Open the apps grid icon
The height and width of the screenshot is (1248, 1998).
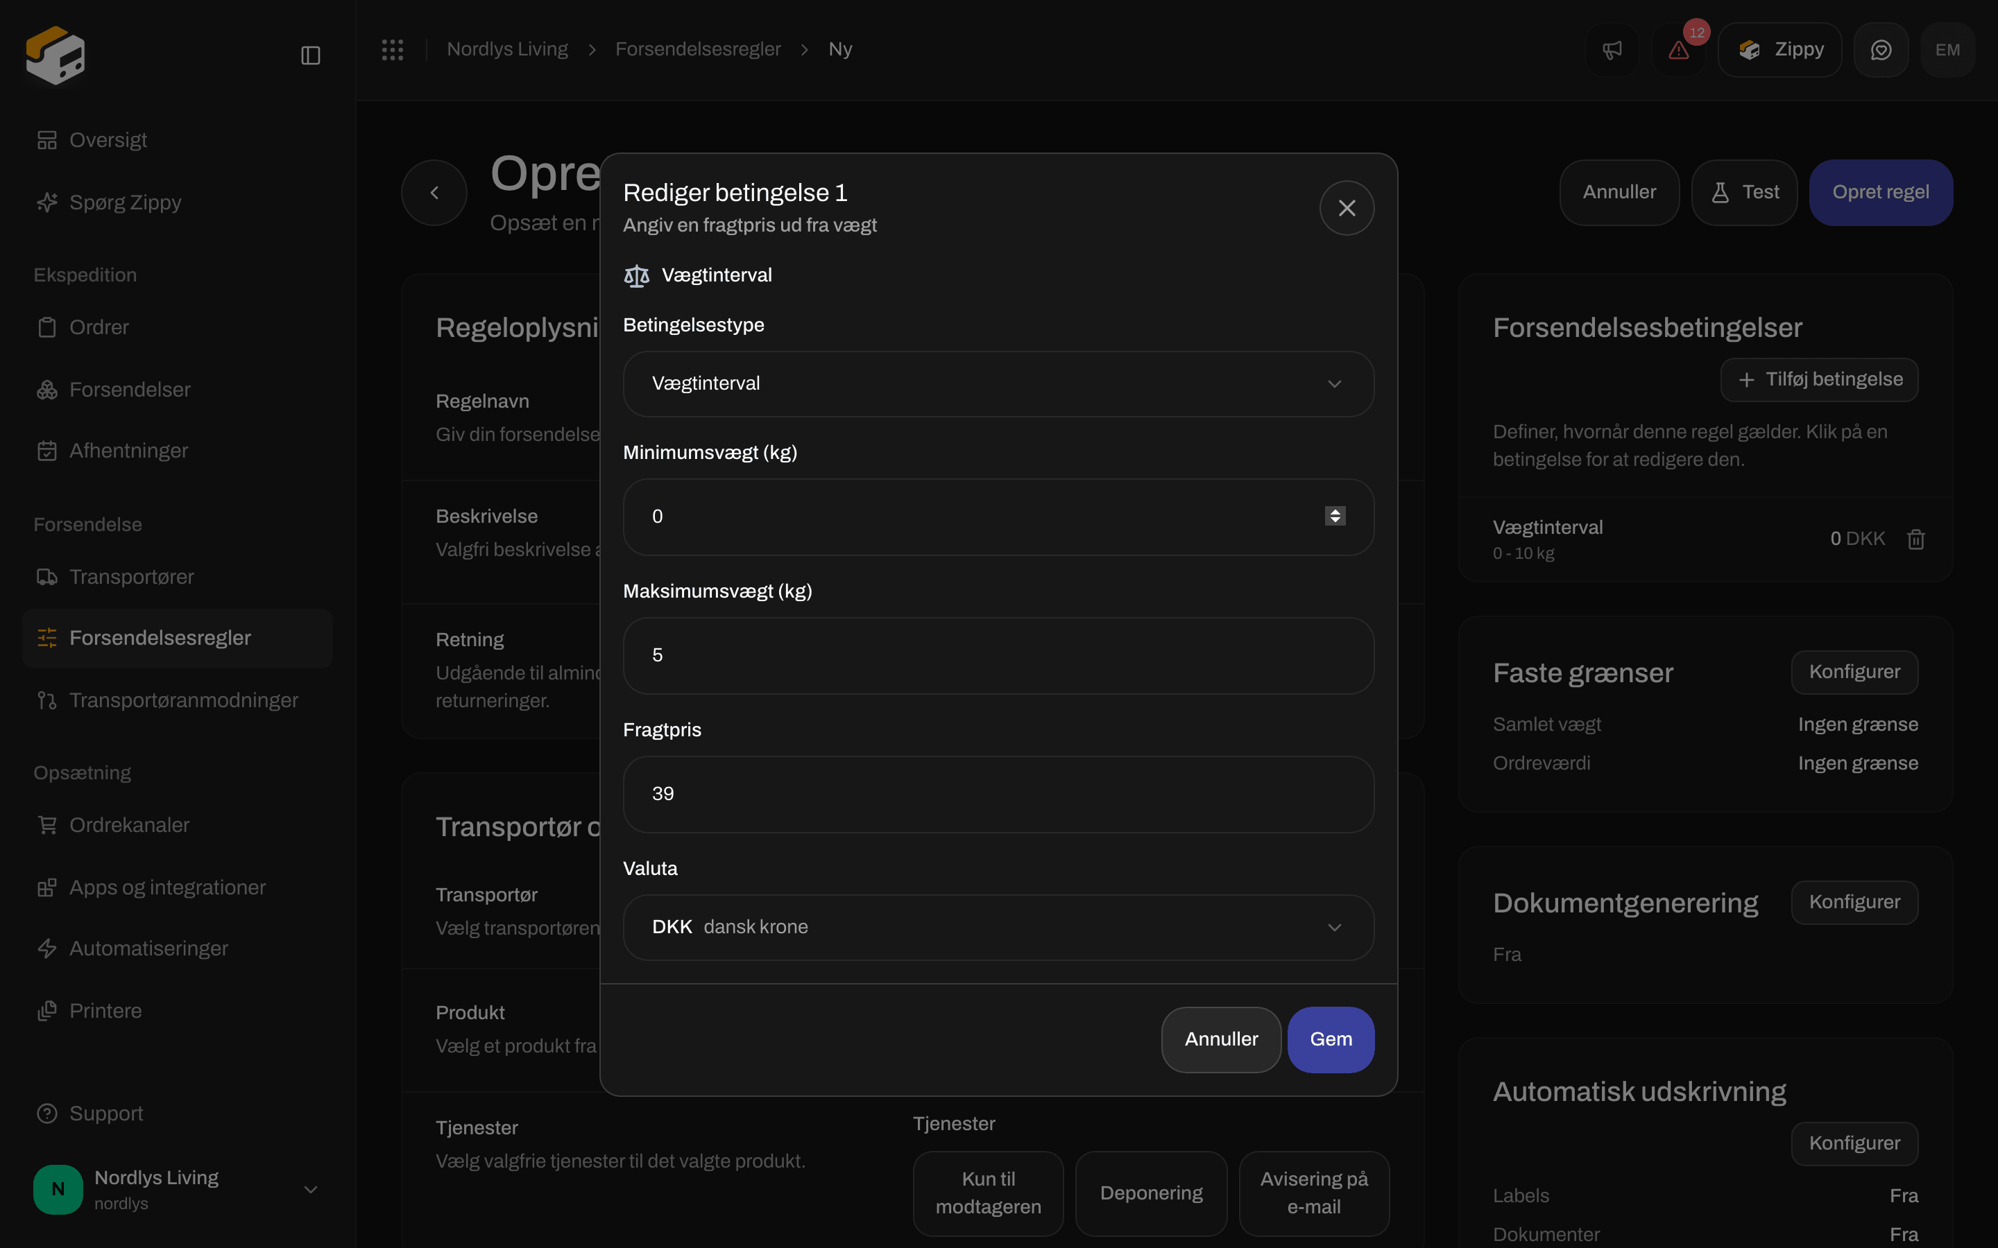point(392,49)
